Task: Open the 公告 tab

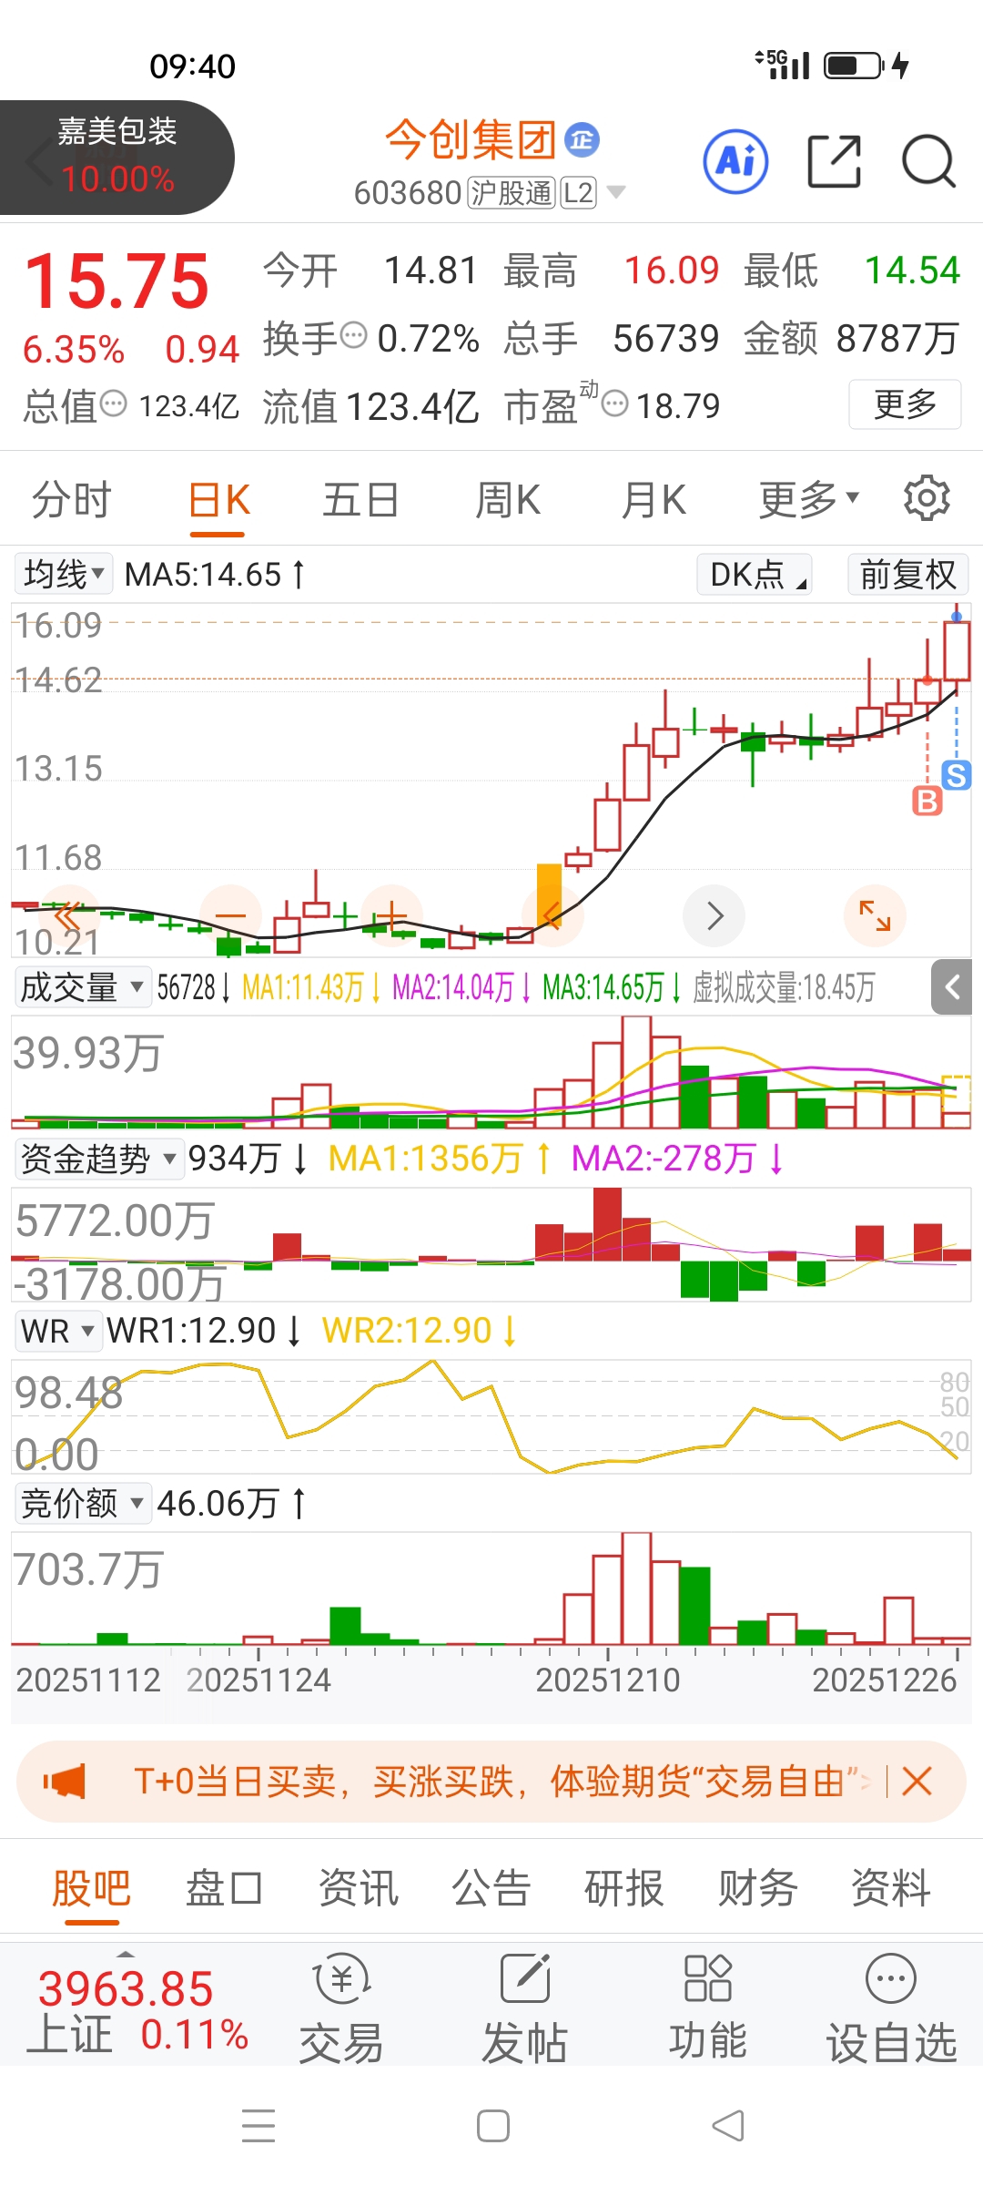Action: click(x=491, y=1888)
